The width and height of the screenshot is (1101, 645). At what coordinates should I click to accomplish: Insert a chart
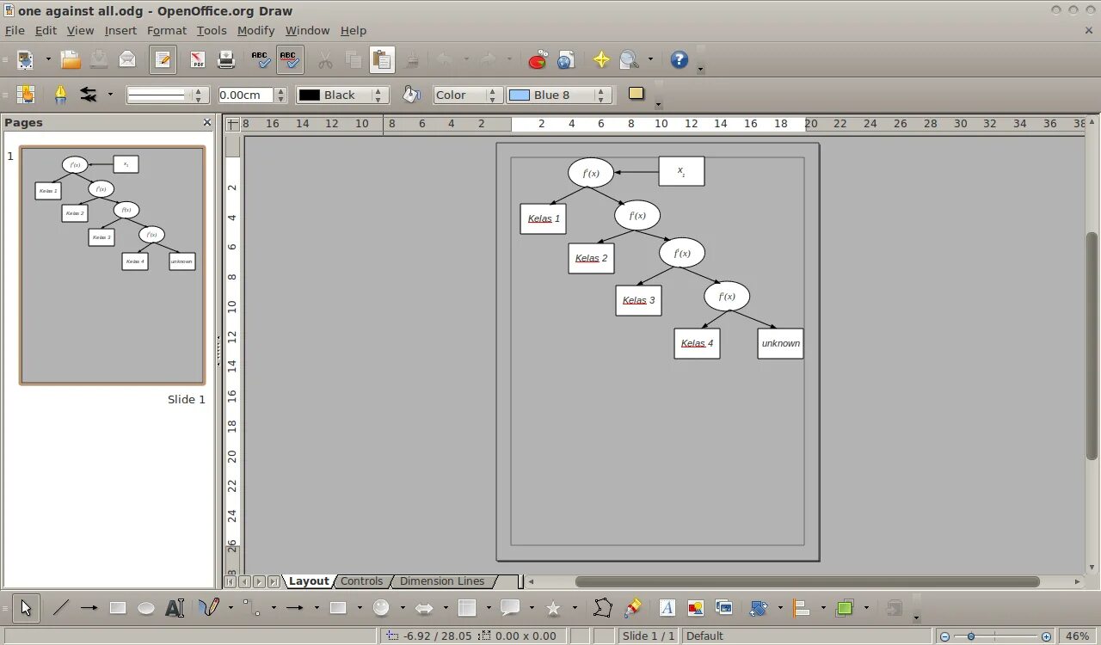click(x=538, y=59)
